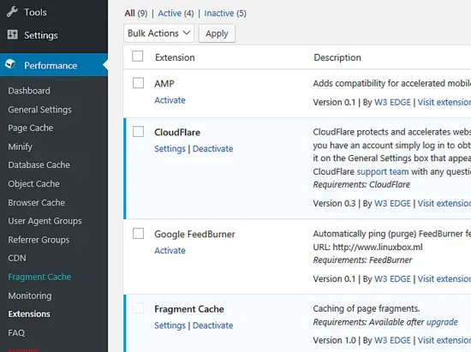The height and width of the screenshot is (352, 471).
Task: Open Fragment Cache Settings link
Action: click(170, 325)
